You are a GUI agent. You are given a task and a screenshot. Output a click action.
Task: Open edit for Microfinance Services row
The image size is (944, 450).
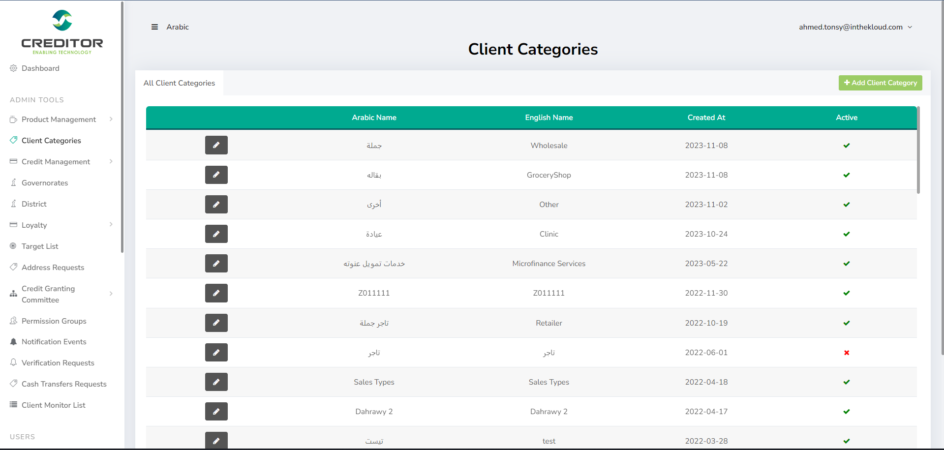(x=216, y=264)
